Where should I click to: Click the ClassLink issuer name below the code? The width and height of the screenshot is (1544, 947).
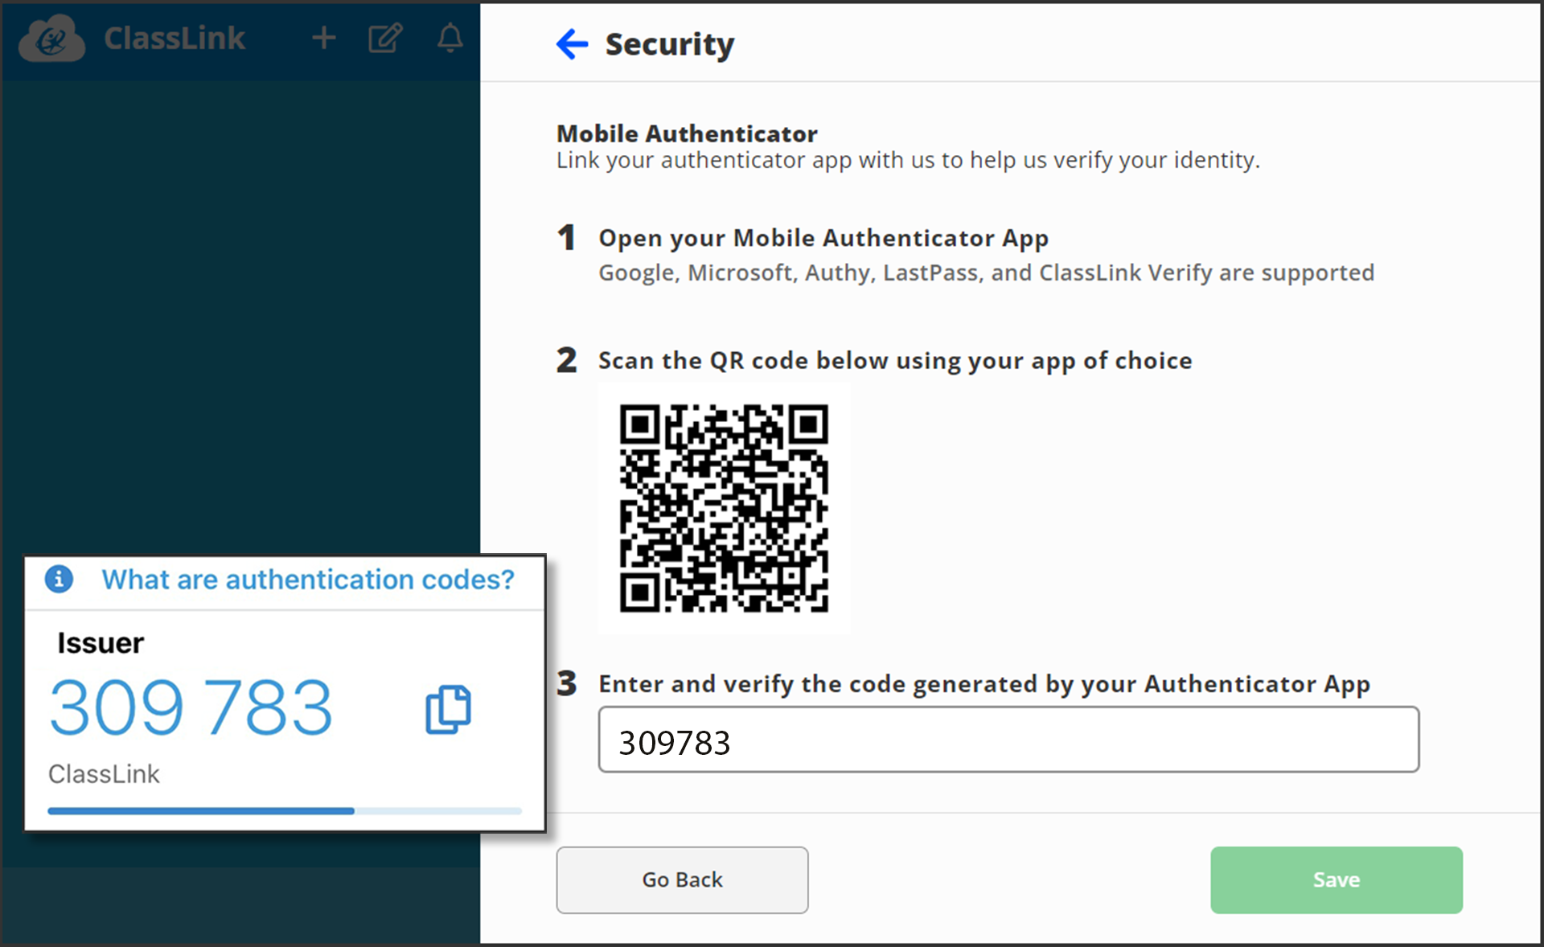[x=104, y=773]
